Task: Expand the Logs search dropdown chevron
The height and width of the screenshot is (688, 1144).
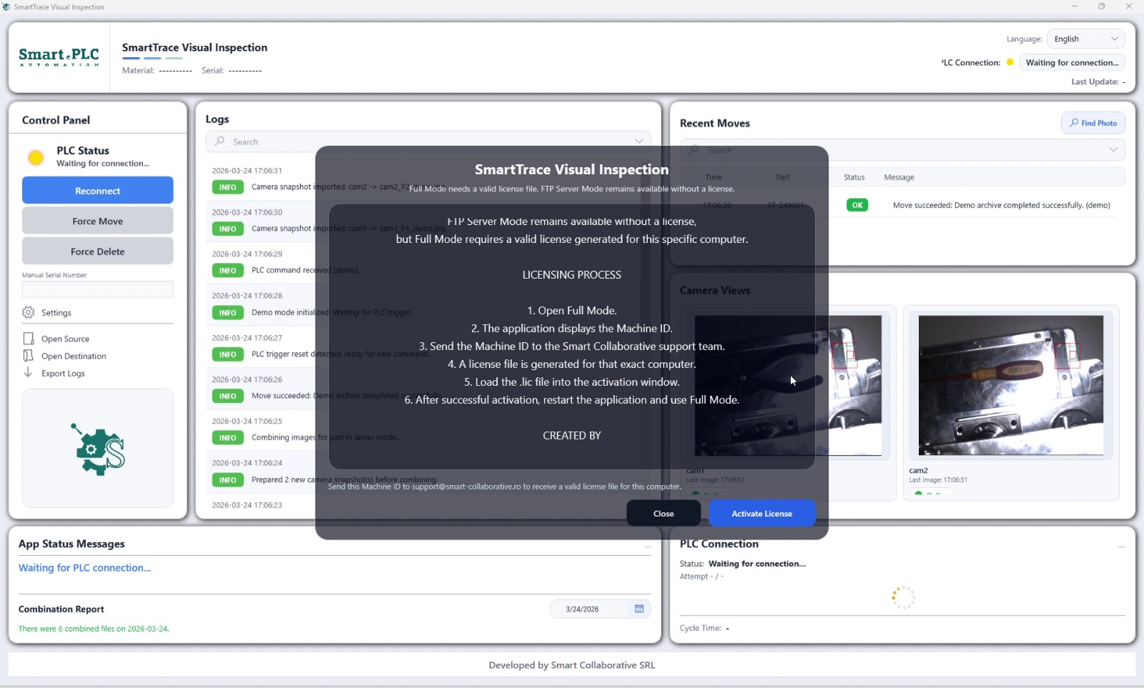Action: point(639,141)
